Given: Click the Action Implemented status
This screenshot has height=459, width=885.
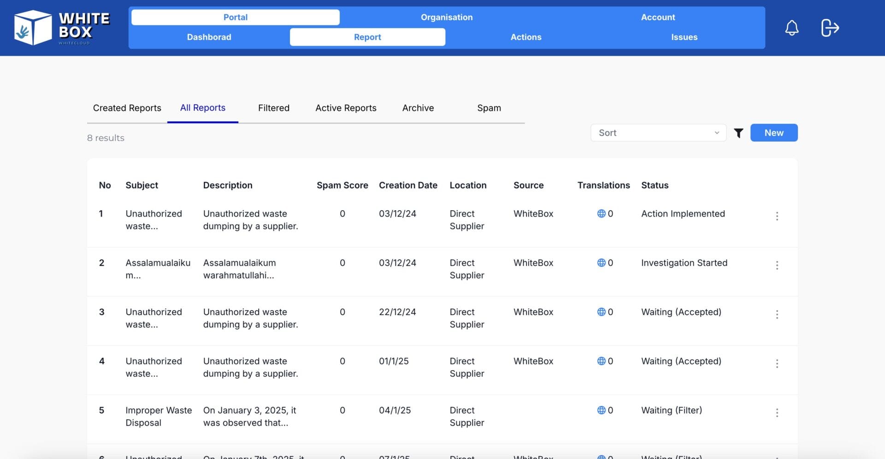Looking at the screenshot, I should coord(683,213).
